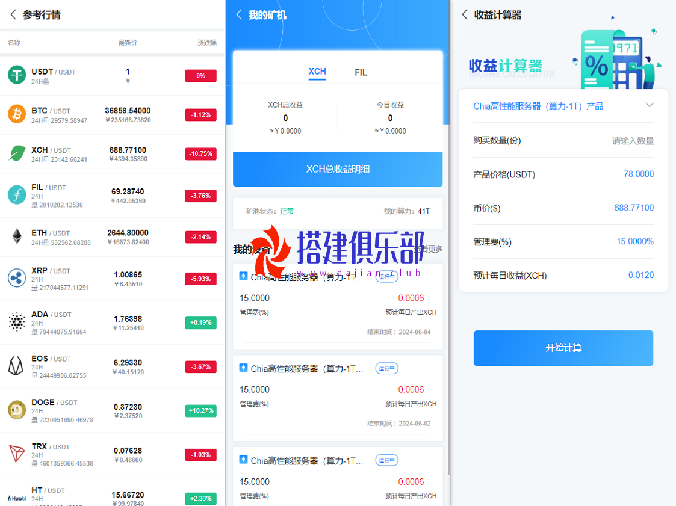
Task: Select the EOS price 6.29330
Action: point(128,362)
